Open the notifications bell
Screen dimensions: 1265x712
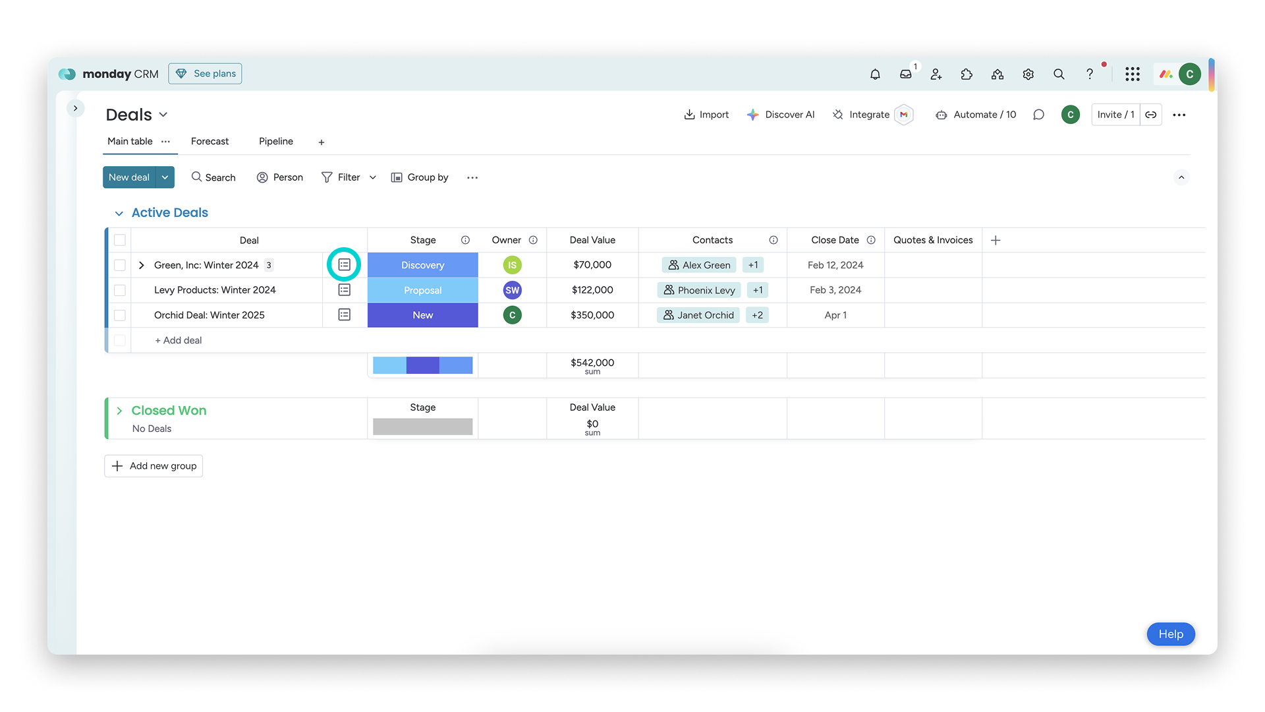click(875, 74)
